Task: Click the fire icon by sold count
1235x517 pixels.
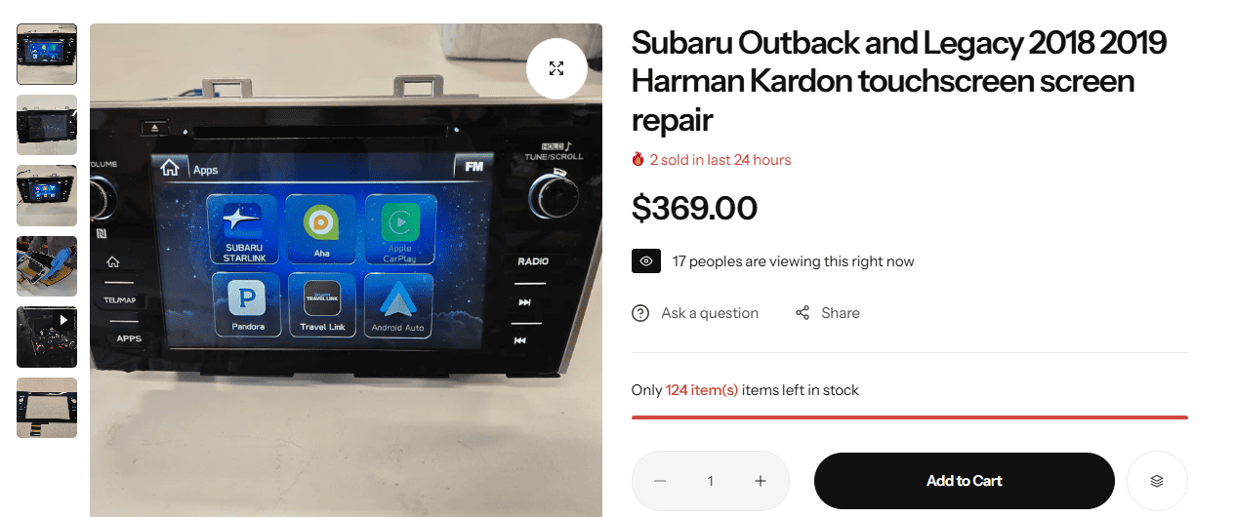Action: pyautogui.click(x=638, y=159)
